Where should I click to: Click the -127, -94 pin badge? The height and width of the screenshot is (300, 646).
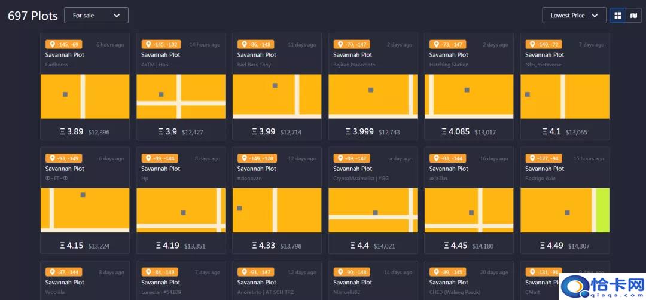[x=545, y=158]
